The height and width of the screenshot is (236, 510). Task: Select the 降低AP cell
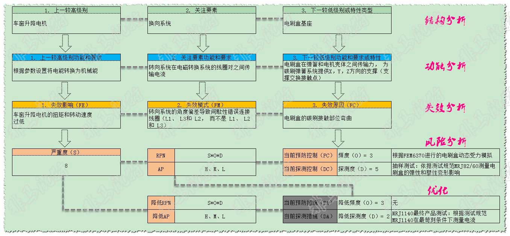(x=161, y=216)
